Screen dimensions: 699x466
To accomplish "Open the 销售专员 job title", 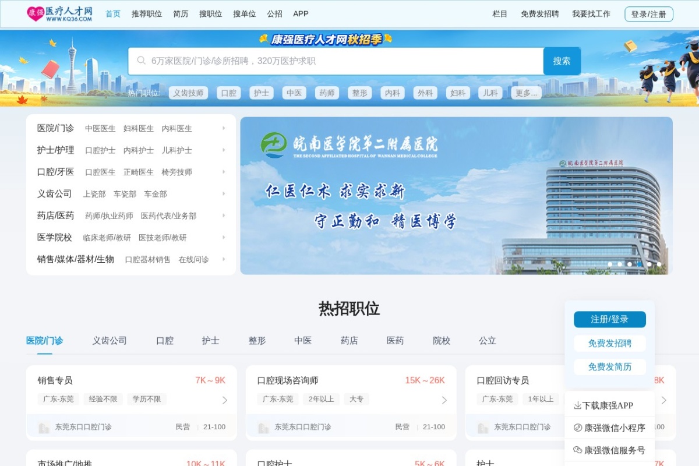I will pyautogui.click(x=55, y=380).
